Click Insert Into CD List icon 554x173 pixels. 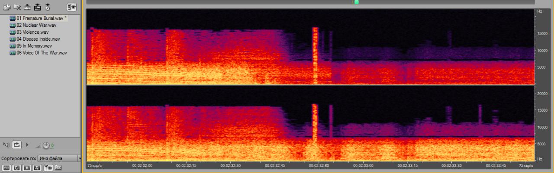[x=37, y=7]
